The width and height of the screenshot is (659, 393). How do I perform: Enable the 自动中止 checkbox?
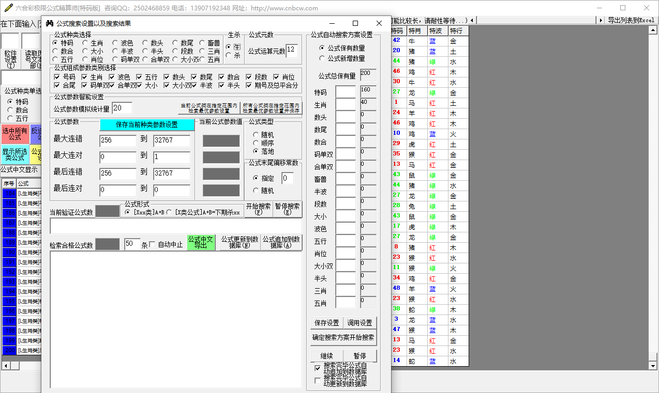tap(152, 245)
